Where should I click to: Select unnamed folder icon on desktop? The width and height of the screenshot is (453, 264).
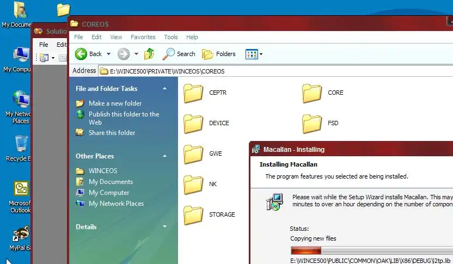click(63, 10)
